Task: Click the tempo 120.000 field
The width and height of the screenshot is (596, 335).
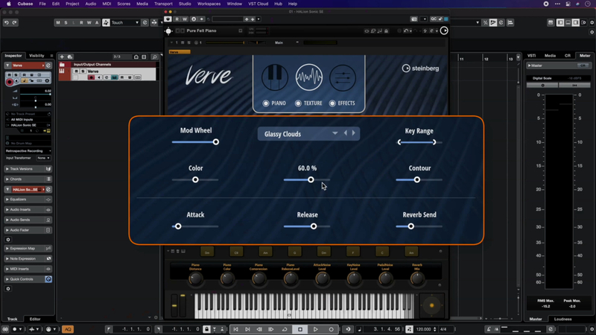Action: (423, 329)
